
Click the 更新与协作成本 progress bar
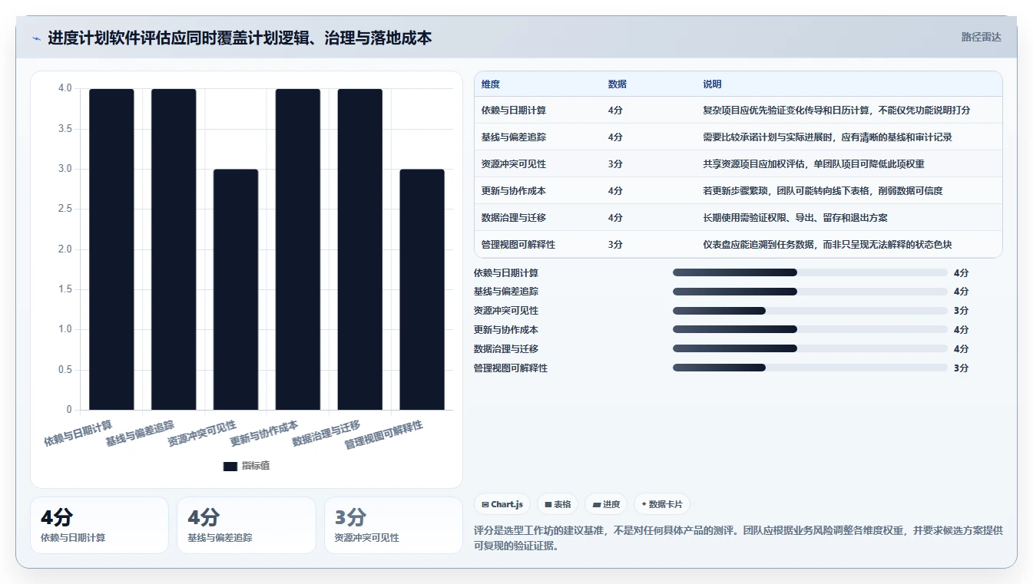(x=810, y=329)
